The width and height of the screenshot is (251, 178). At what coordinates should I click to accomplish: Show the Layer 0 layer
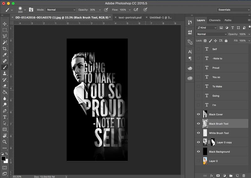coord(198,161)
